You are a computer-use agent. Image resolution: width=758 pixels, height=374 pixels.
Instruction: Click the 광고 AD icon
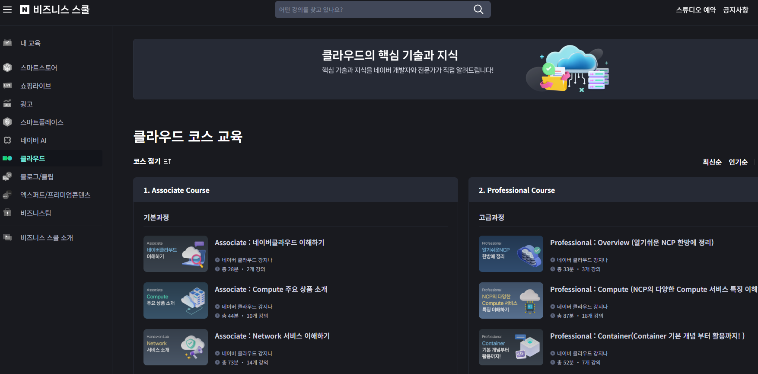(x=7, y=104)
